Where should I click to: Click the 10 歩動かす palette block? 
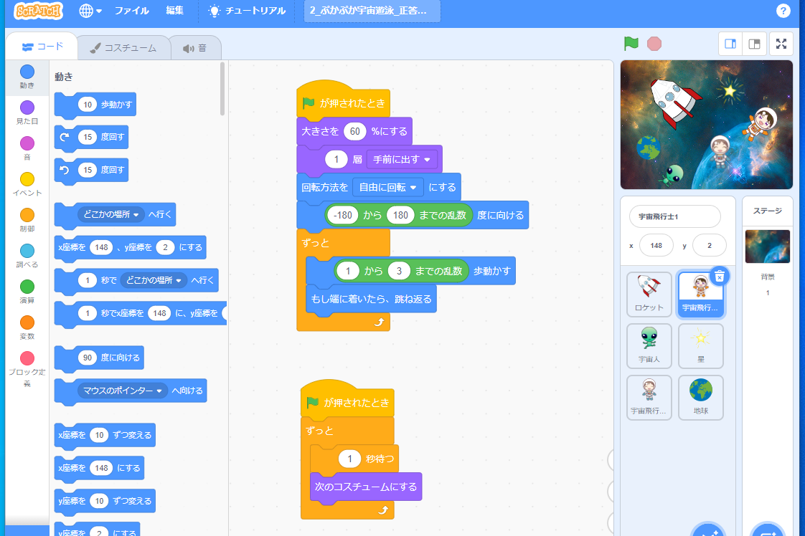click(x=95, y=105)
